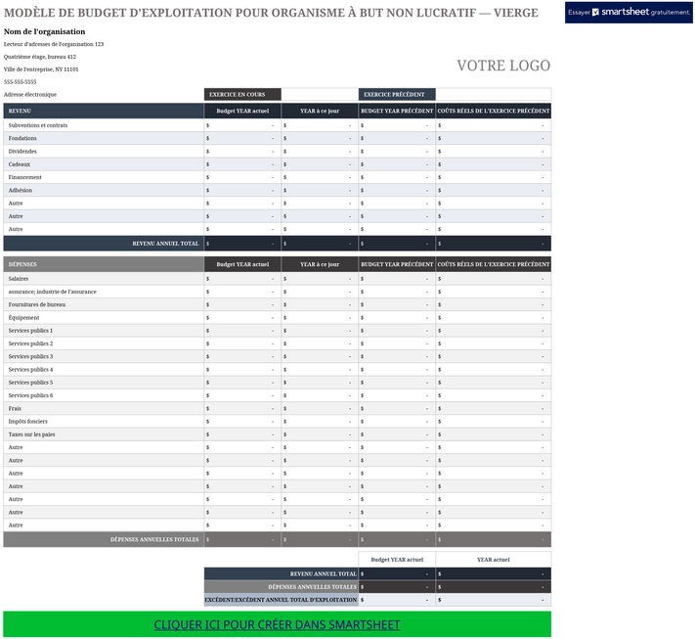The width and height of the screenshot is (695, 639).
Task: Select the 'YEAR actuel' summary column header
Action: 494,560
